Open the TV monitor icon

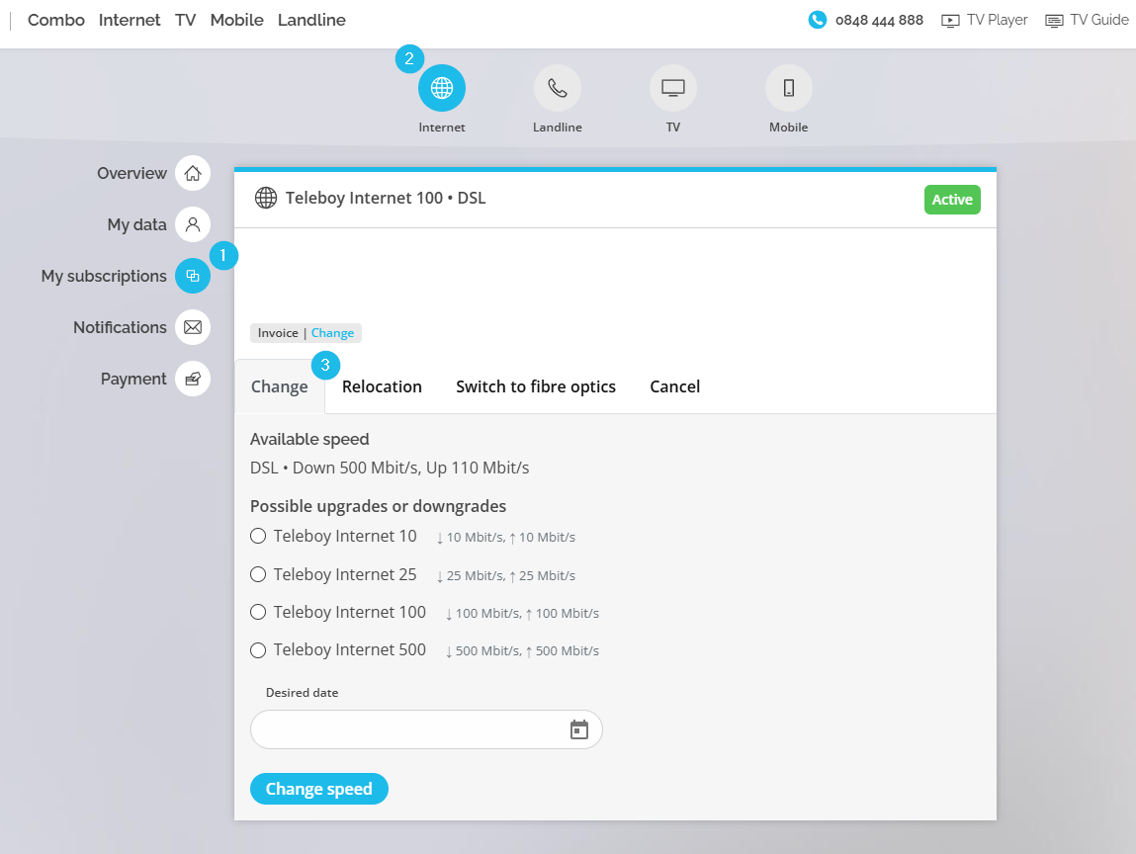tap(673, 88)
